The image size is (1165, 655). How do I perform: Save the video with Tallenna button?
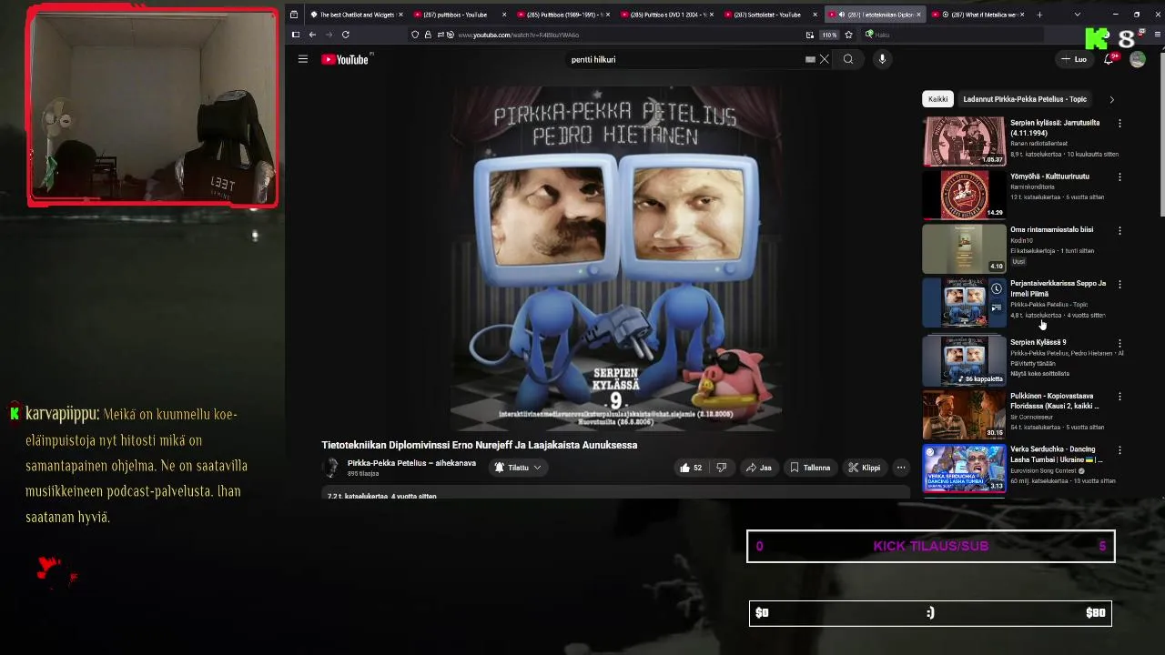[810, 468]
